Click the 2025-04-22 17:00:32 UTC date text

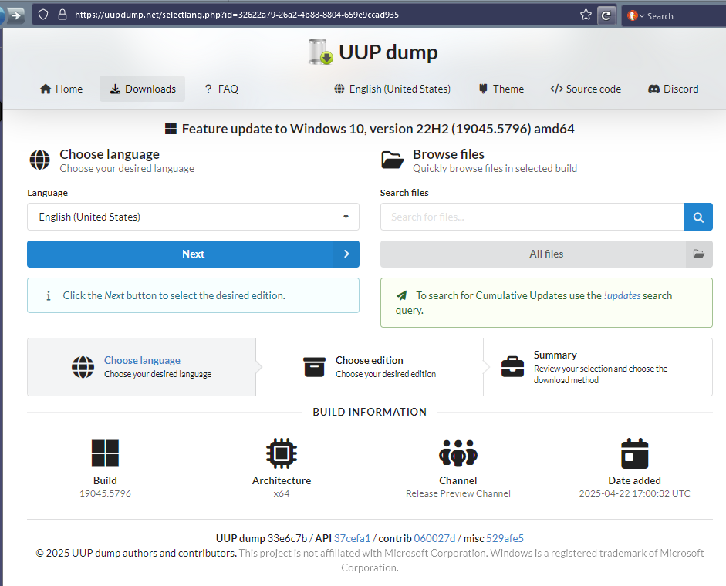634,493
